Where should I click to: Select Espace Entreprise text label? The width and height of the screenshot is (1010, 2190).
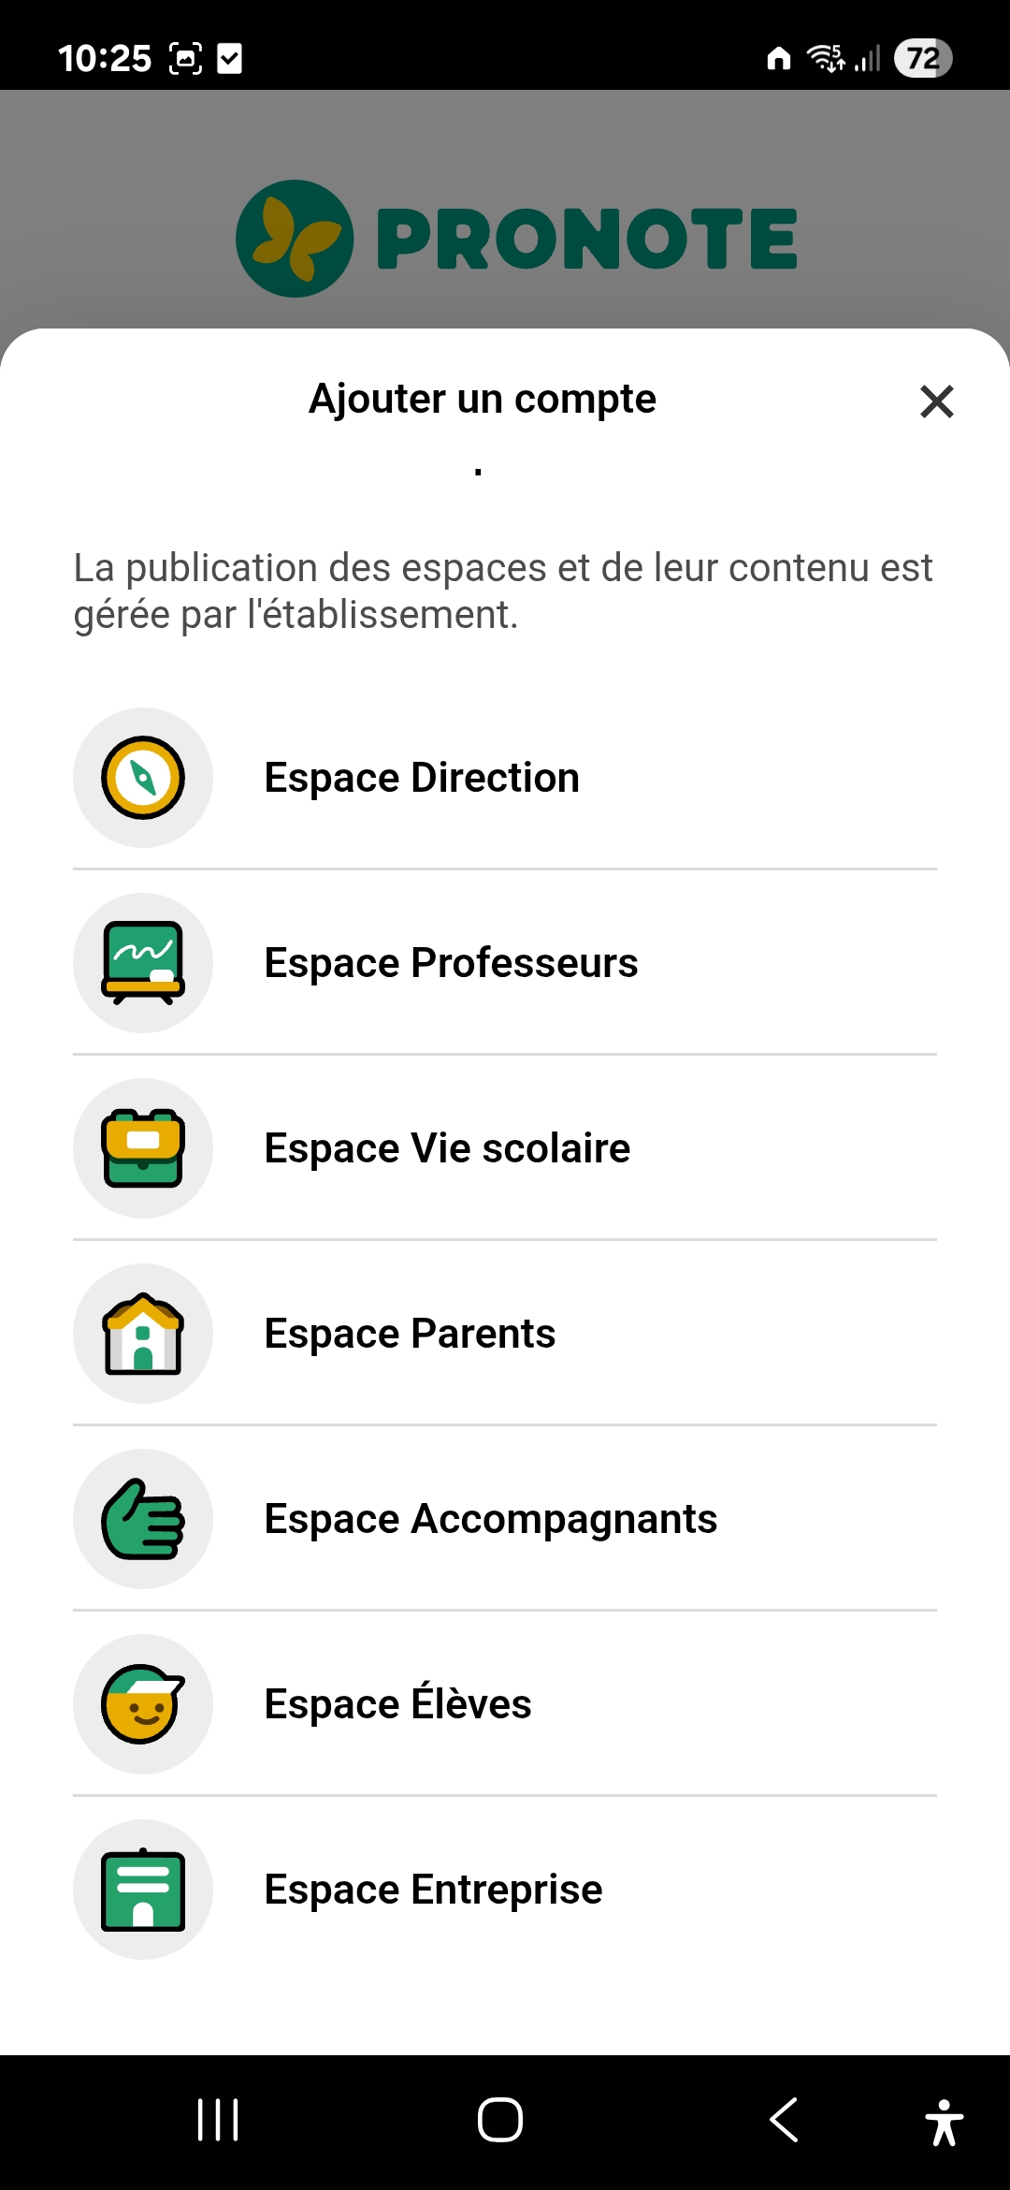tap(433, 1890)
